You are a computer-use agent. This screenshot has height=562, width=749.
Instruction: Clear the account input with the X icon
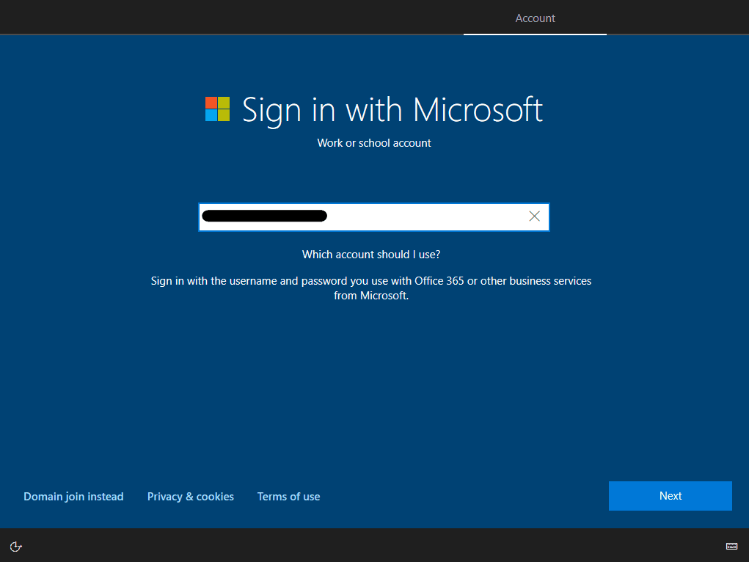pos(534,216)
